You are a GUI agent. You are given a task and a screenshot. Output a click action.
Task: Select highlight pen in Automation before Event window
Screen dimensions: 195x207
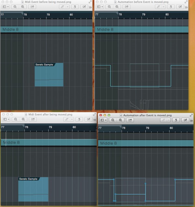coord(158,7)
